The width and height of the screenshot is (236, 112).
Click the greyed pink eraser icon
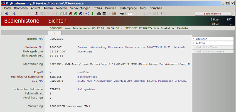click(x=53, y=14)
